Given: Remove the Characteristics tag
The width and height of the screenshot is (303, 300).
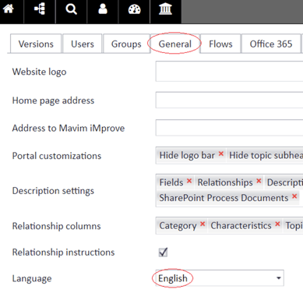Looking at the screenshot, I should (277, 224).
